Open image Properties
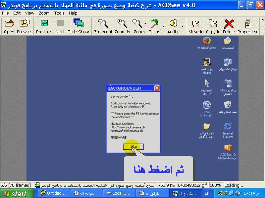265x198 pixels. click(247, 24)
